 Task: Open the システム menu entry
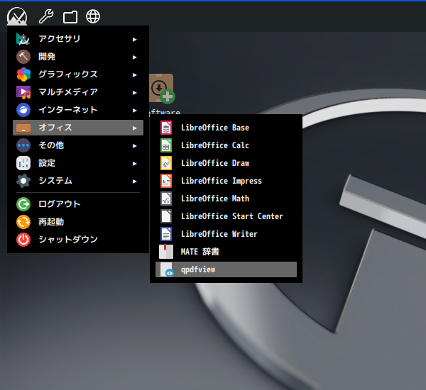coord(78,181)
